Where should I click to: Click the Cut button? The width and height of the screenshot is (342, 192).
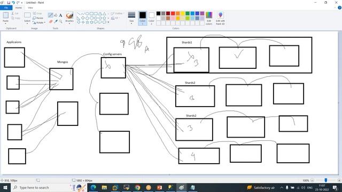(15, 13)
